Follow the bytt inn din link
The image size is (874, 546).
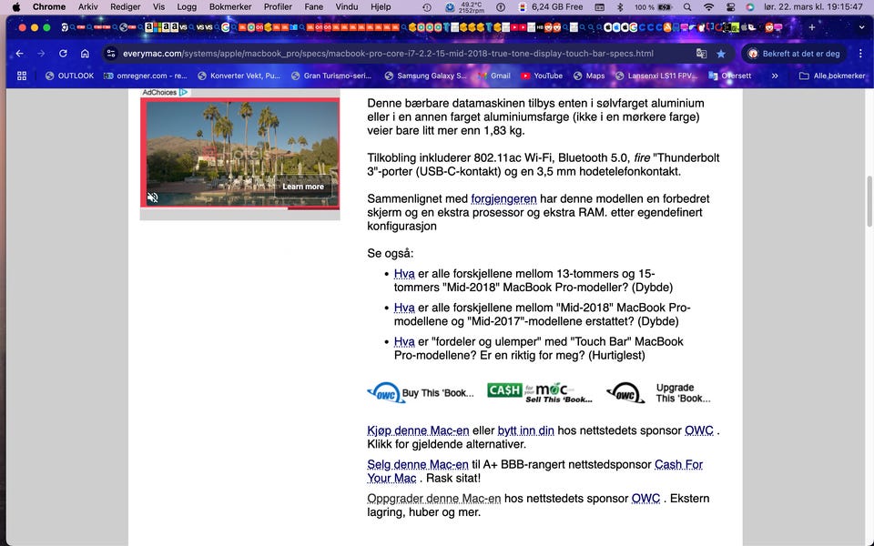[x=525, y=430]
